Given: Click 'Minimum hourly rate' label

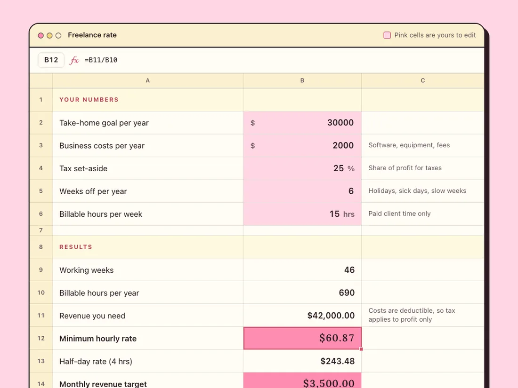Looking at the screenshot, I should coord(98,339).
